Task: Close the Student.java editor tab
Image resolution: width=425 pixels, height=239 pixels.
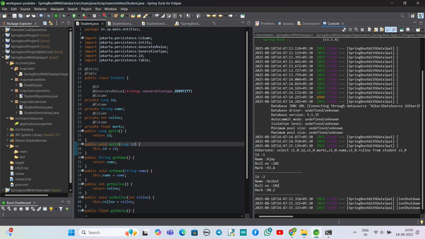Action: pyautogui.click(x=102, y=23)
